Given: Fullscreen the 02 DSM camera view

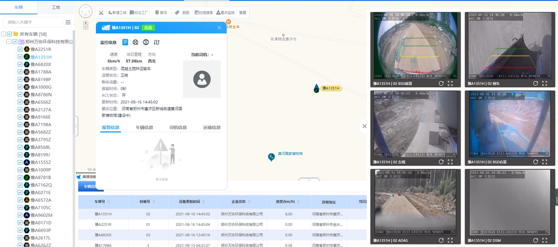Looking at the screenshot, I should pyautogui.click(x=545, y=240).
